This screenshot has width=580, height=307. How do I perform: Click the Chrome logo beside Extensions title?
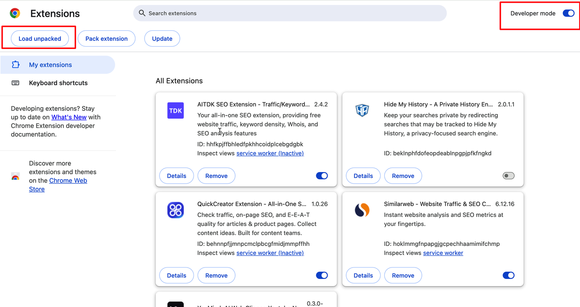click(15, 13)
